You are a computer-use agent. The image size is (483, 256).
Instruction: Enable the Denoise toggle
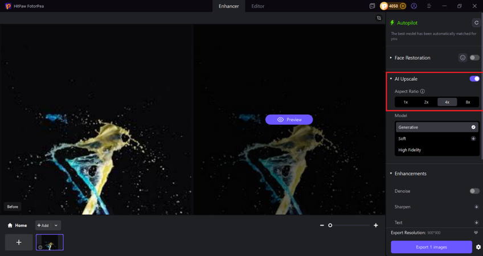(x=474, y=191)
